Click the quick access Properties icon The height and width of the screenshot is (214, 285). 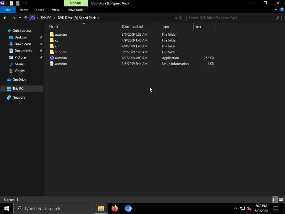11,3
